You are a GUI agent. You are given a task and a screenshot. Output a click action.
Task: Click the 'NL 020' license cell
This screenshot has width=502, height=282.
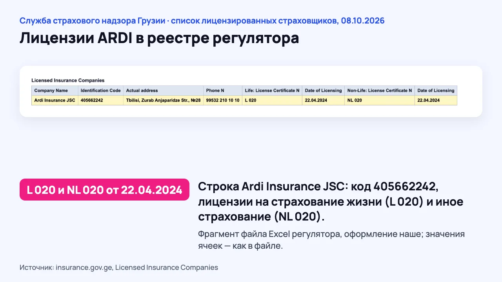click(380, 100)
